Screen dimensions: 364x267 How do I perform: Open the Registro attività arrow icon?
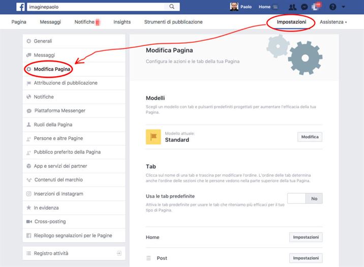point(118,253)
